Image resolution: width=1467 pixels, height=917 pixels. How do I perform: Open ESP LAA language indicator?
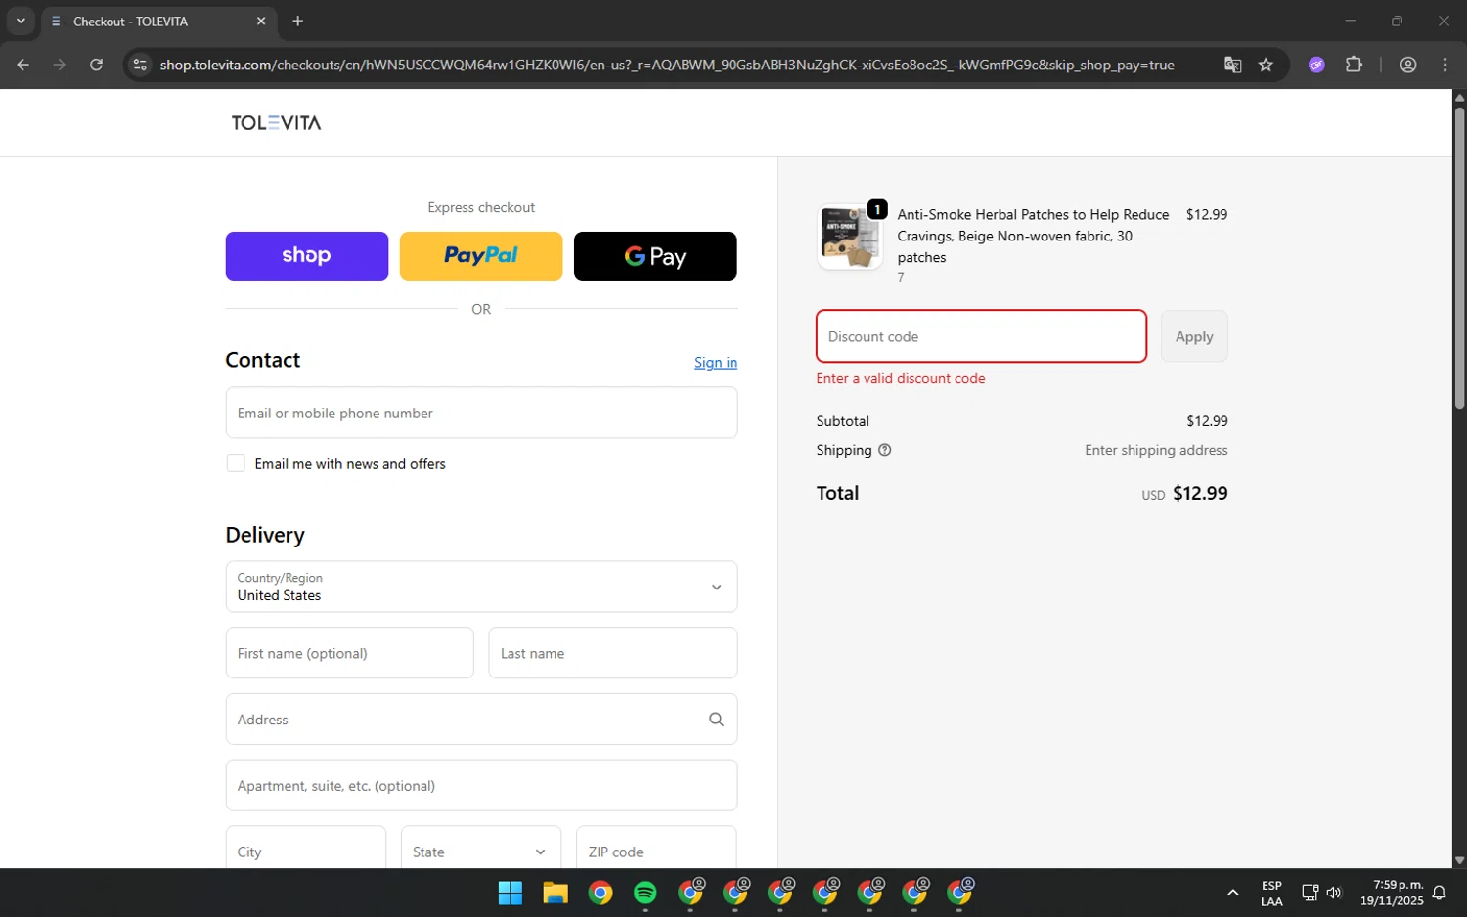pyautogui.click(x=1271, y=893)
